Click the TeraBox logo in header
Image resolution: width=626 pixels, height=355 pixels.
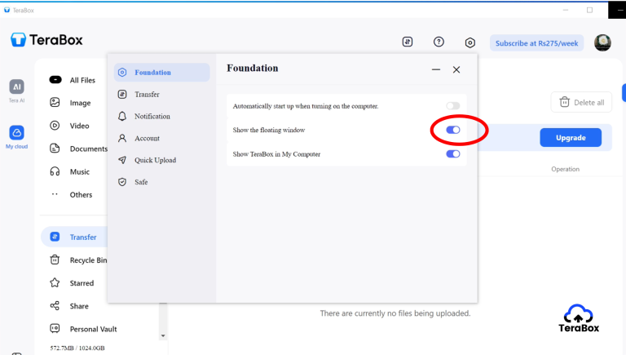(x=46, y=40)
